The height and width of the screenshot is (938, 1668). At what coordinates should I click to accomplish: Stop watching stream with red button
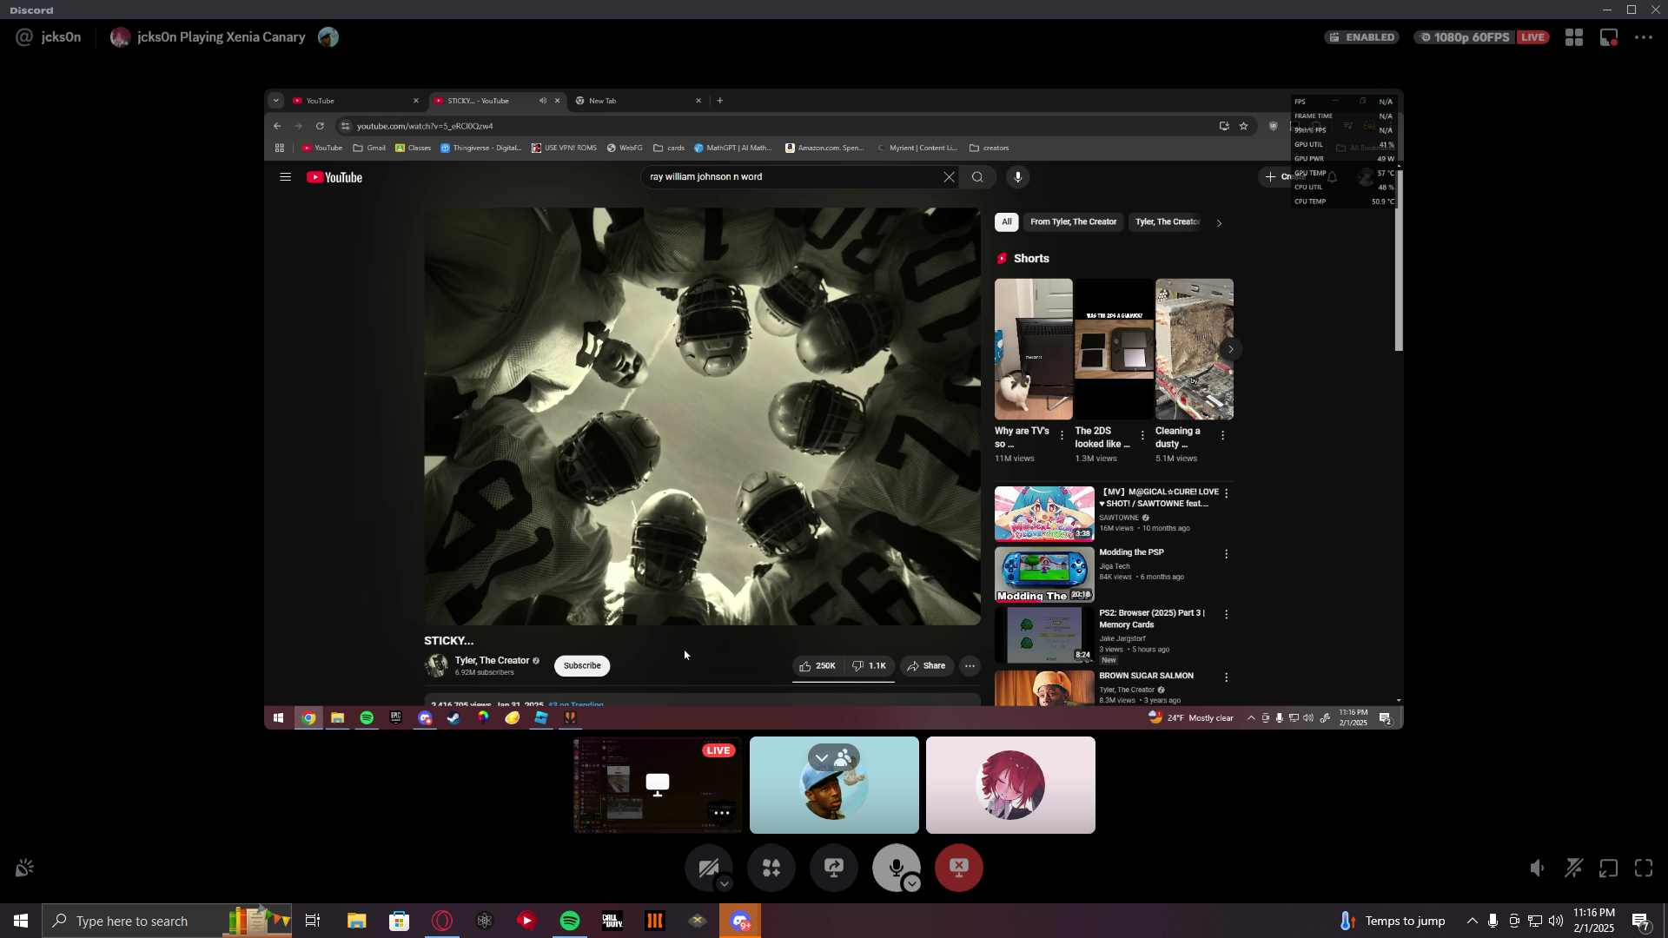(x=958, y=867)
